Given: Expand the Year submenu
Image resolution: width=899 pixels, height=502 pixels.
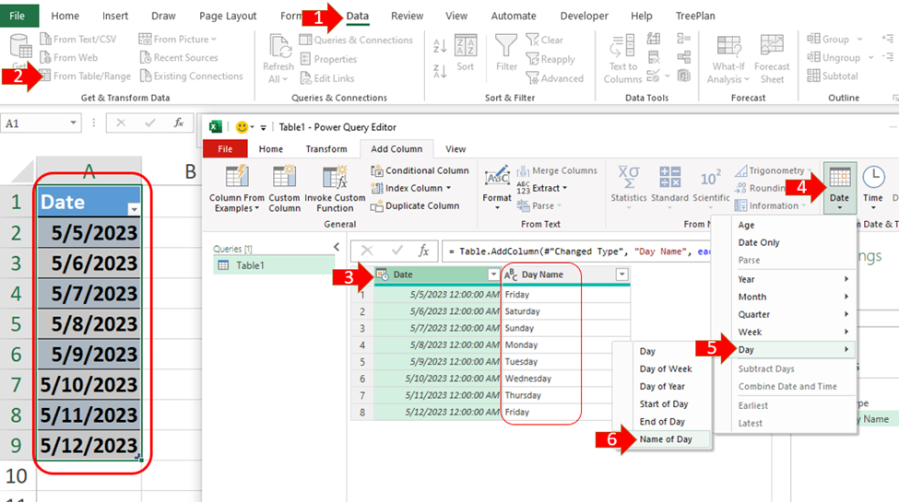Looking at the screenshot, I should tap(793, 279).
